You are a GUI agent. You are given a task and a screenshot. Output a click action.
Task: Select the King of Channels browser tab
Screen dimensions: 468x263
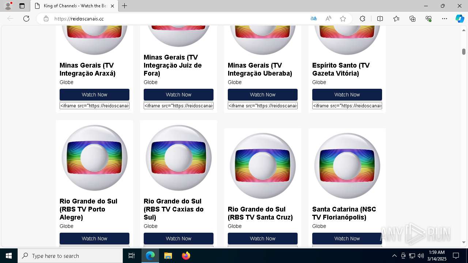pos(75,6)
